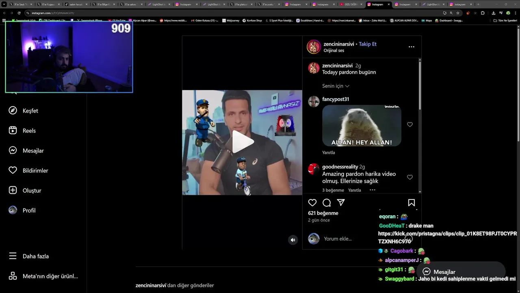Screen dimensions: 520x293
Task: Open Reels from the sidebar
Action: pyautogui.click(x=22, y=131)
